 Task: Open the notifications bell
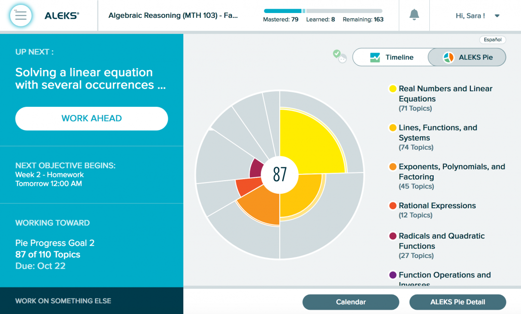tap(414, 15)
